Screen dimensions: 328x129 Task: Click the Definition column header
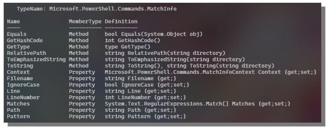pos(121,22)
